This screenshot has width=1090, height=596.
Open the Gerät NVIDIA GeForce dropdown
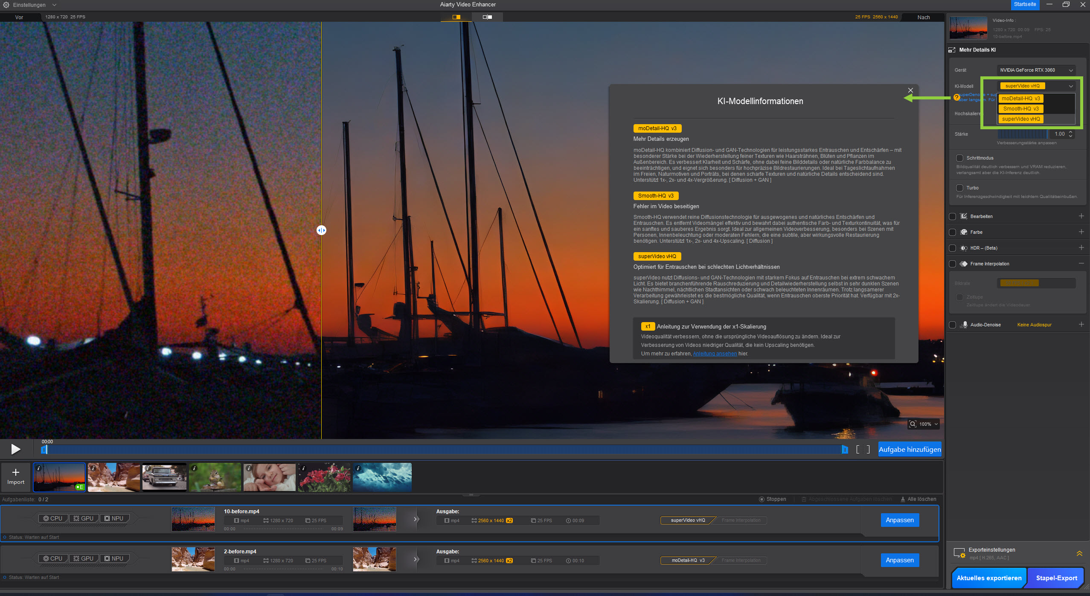tap(1036, 70)
